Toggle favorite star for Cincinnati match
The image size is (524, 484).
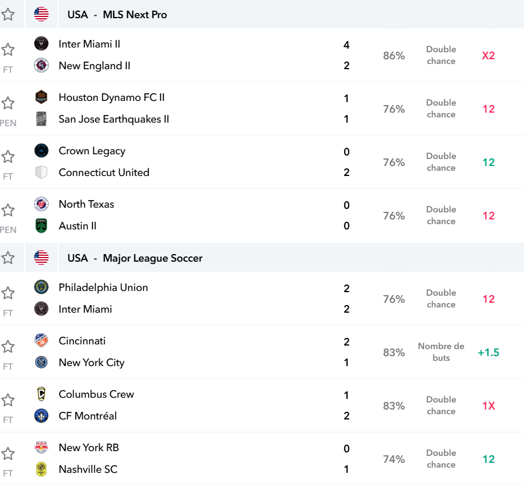tap(8, 347)
